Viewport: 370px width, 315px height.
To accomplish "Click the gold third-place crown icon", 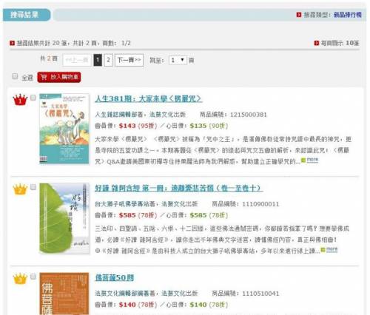I will coord(20,279).
